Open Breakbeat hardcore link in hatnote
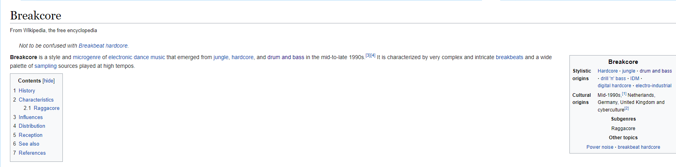676x167 pixels. click(x=103, y=46)
